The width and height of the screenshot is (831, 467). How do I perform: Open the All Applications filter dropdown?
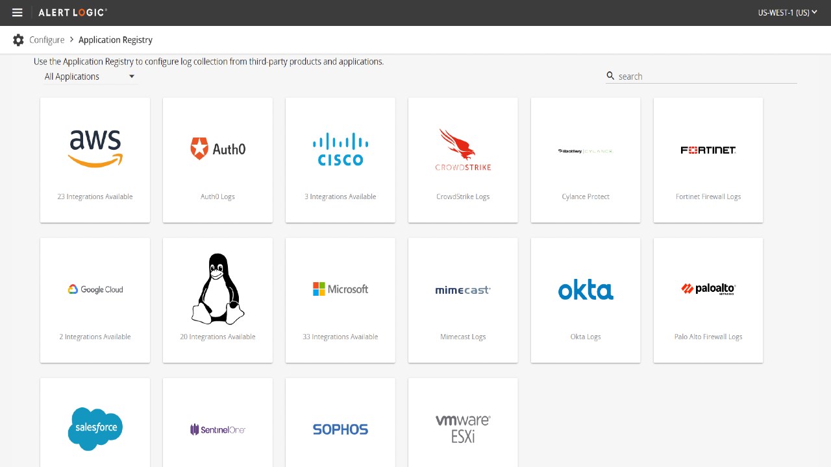coord(90,77)
